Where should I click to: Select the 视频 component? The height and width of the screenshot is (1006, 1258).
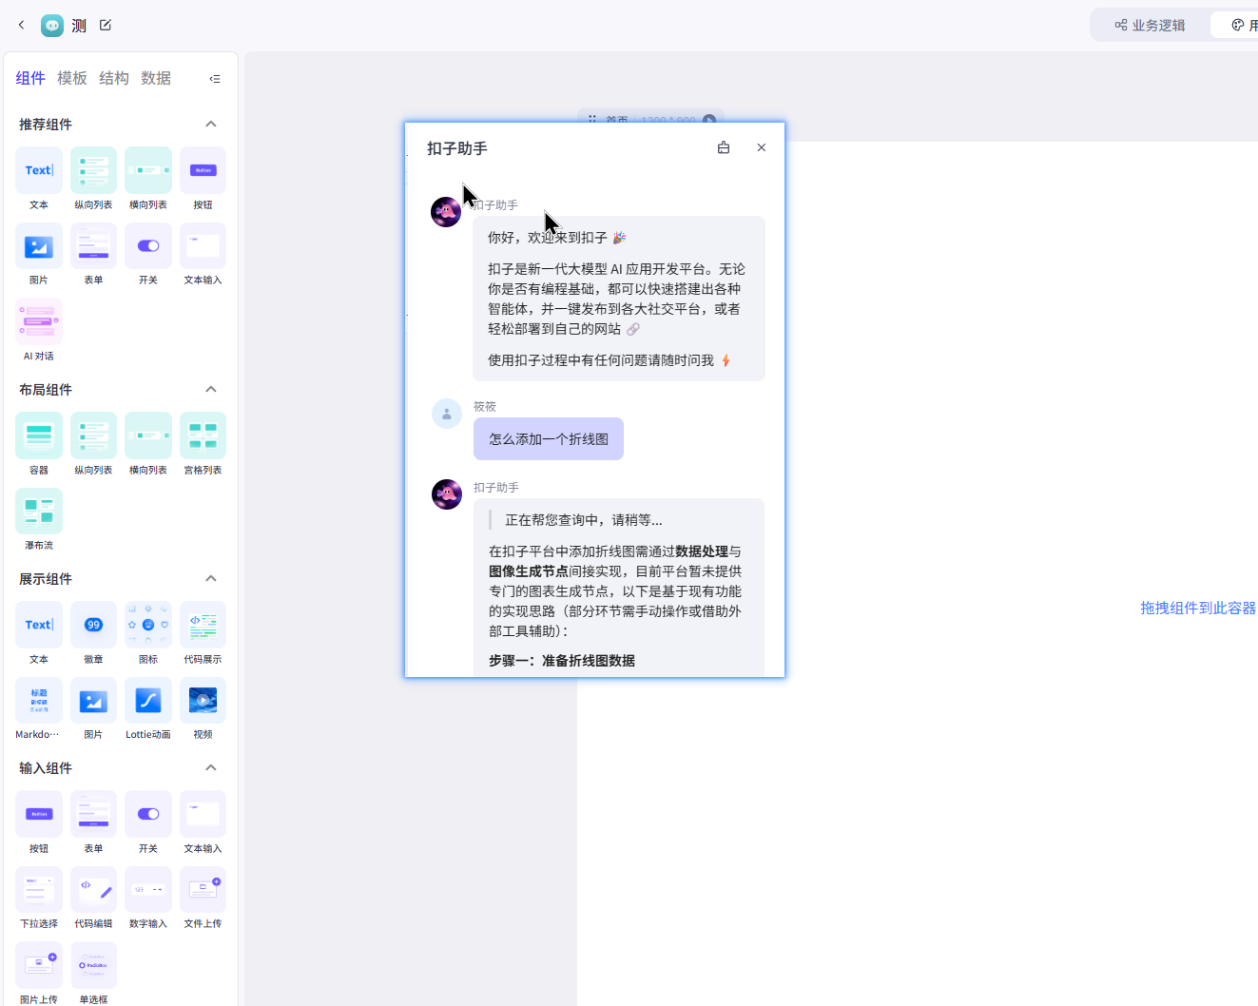tap(203, 708)
